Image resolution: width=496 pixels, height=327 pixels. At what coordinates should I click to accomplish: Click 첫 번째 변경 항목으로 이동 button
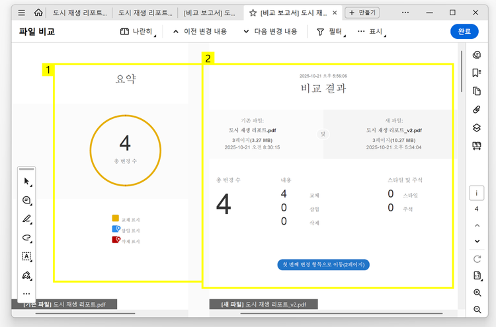(x=323, y=265)
